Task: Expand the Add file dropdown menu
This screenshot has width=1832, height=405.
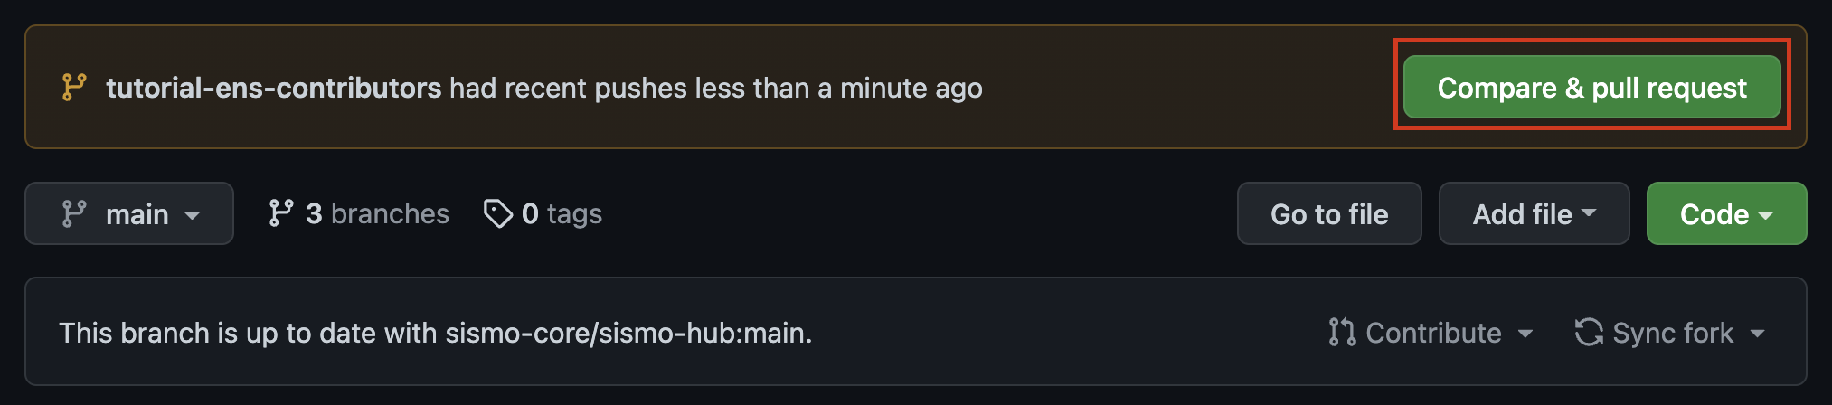Action: 1534,213
